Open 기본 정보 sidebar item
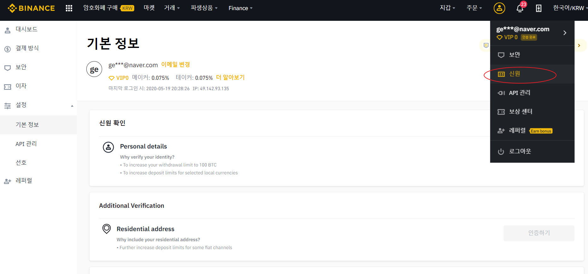This screenshot has height=274, width=588. (38, 125)
